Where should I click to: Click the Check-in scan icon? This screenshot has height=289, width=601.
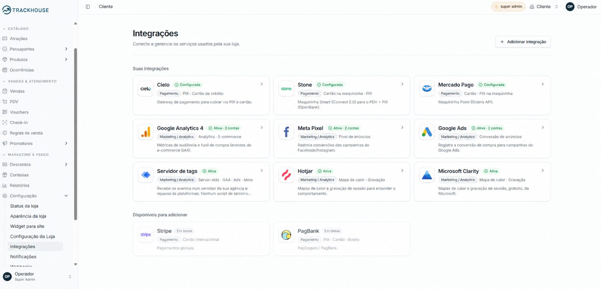[5, 123]
